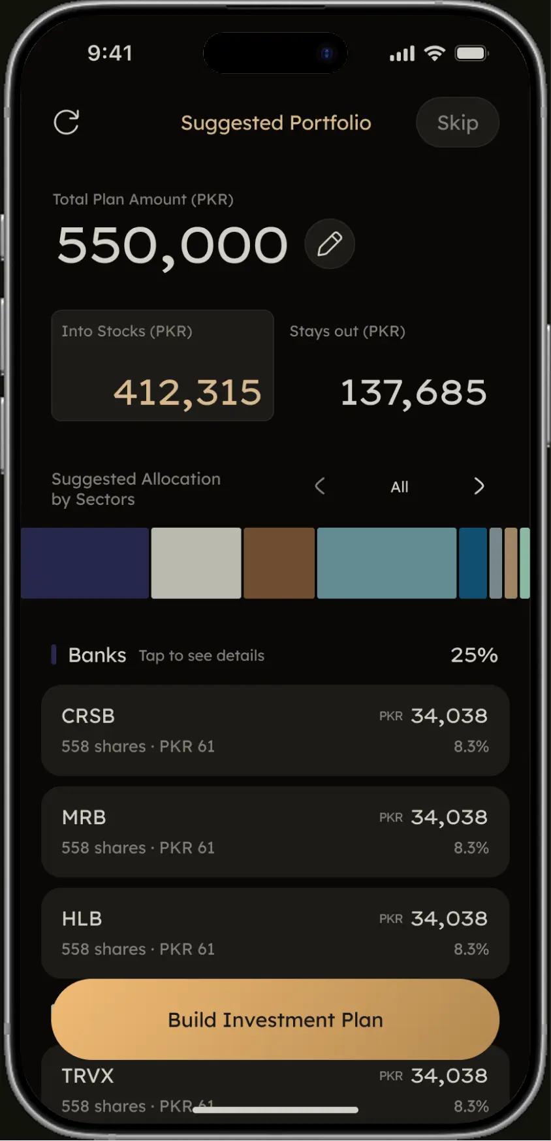Screen dimensions: 551x1141
Task: Open the HLB stock card
Action: pyautogui.click(x=275, y=933)
